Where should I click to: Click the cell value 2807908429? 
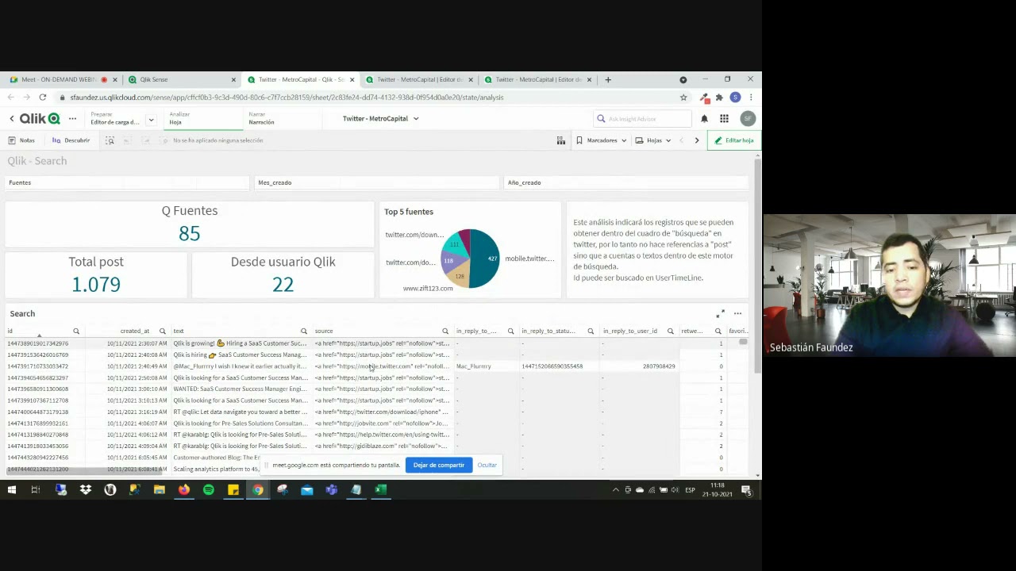coord(659,366)
